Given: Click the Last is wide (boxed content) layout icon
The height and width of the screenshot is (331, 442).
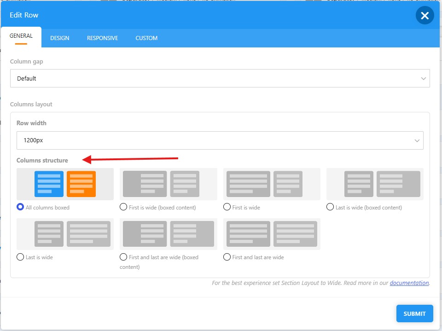Looking at the screenshot, I should 375,184.
